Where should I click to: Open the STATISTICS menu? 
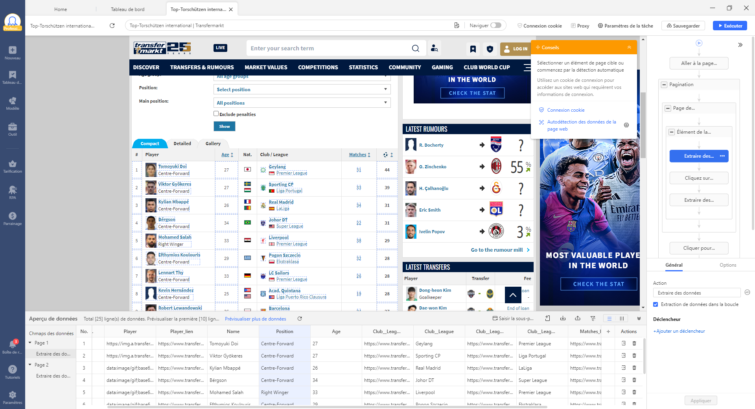point(363,67)
